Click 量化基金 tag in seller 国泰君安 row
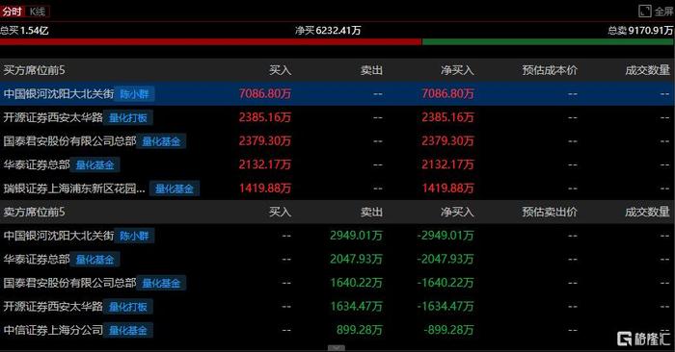 (161, 283)
